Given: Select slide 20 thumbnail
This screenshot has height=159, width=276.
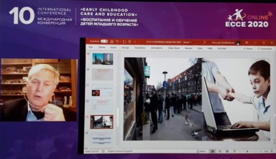Looking at the screenshot, I should 102,74.
